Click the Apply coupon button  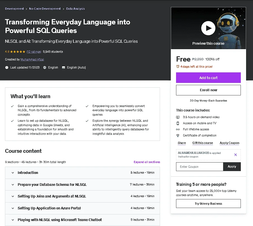tap(232, 167)
